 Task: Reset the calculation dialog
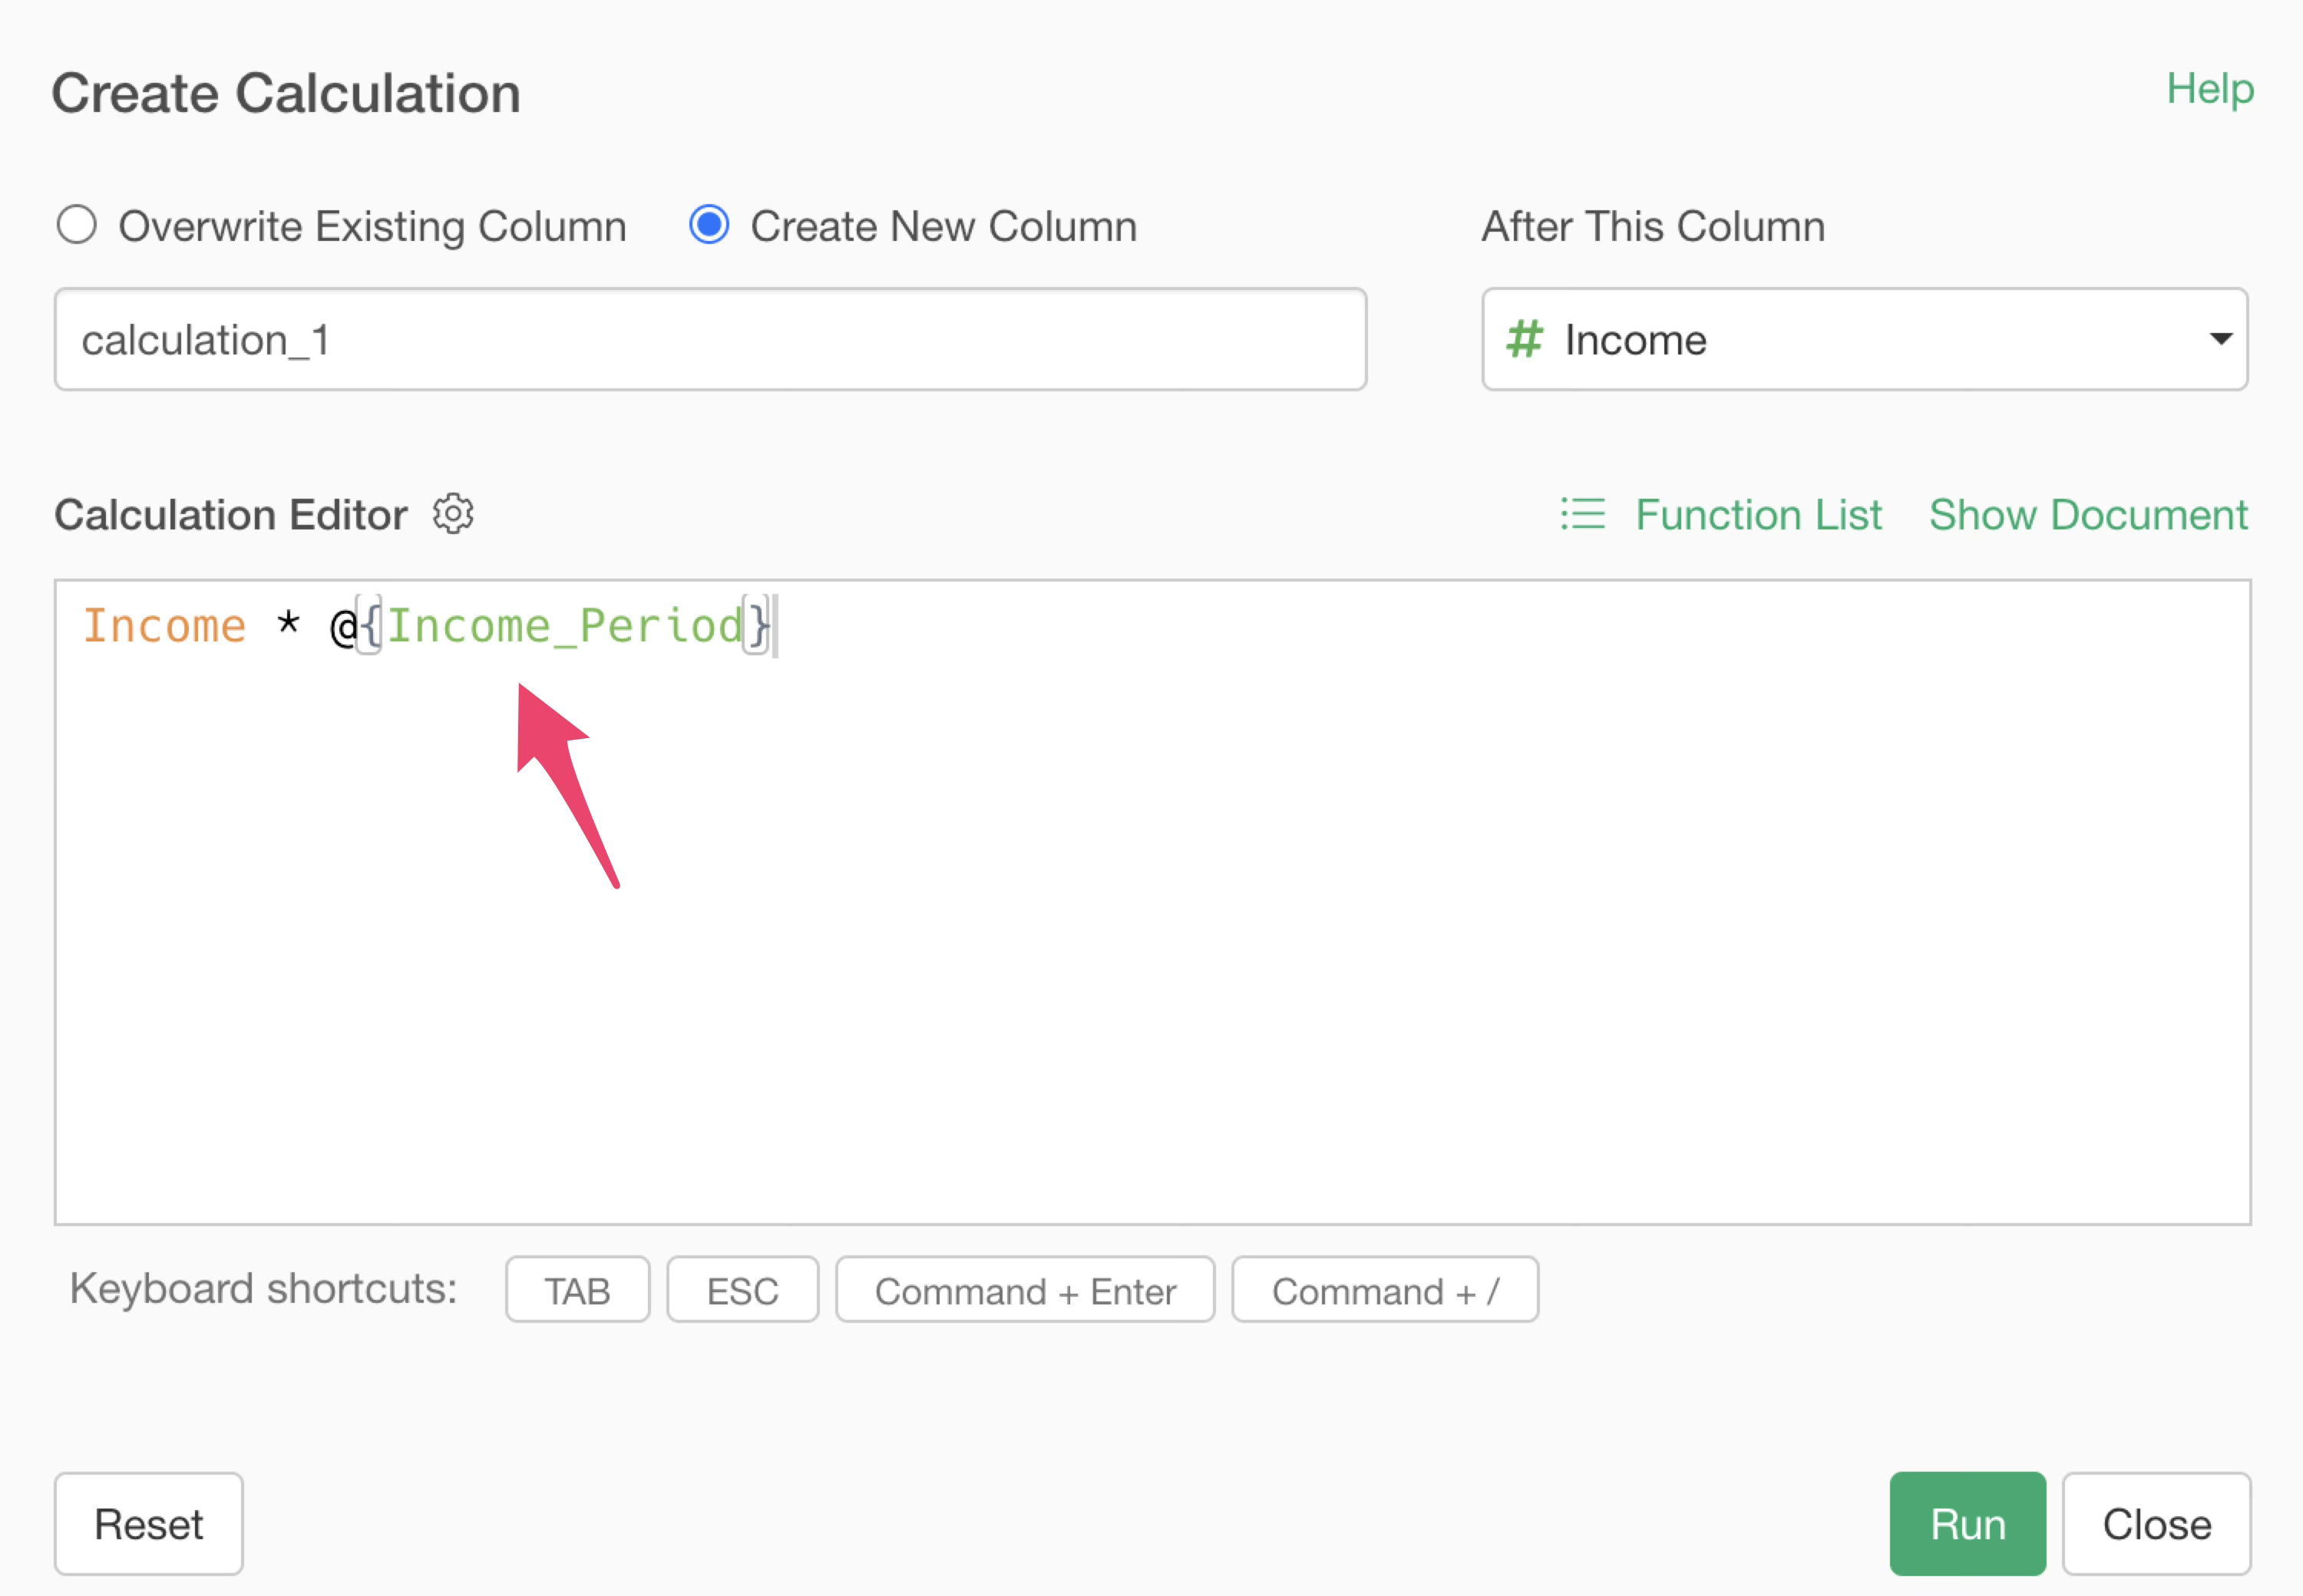[x=148, y=1524]
